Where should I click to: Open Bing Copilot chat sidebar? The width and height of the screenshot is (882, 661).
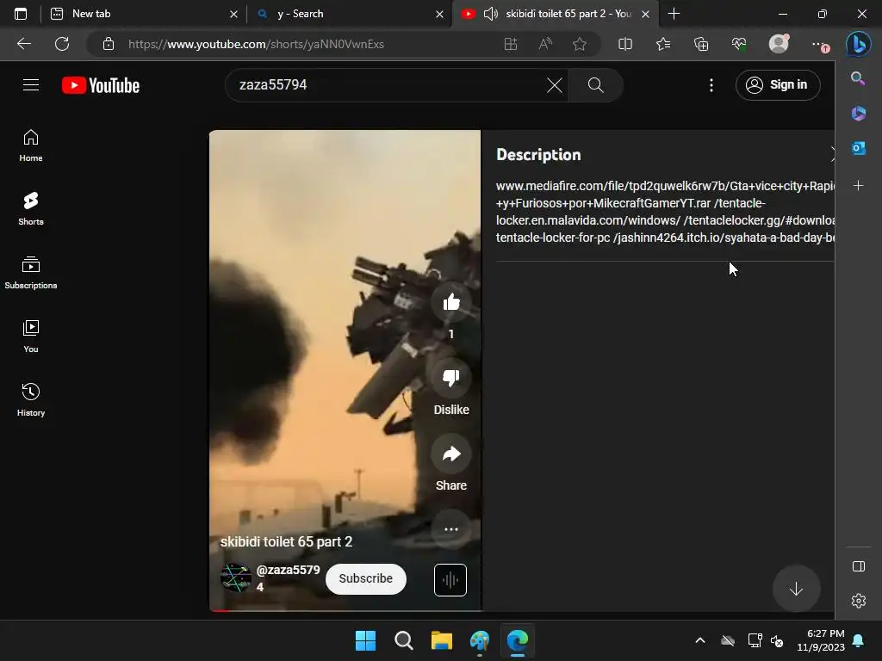coord(859,44)
